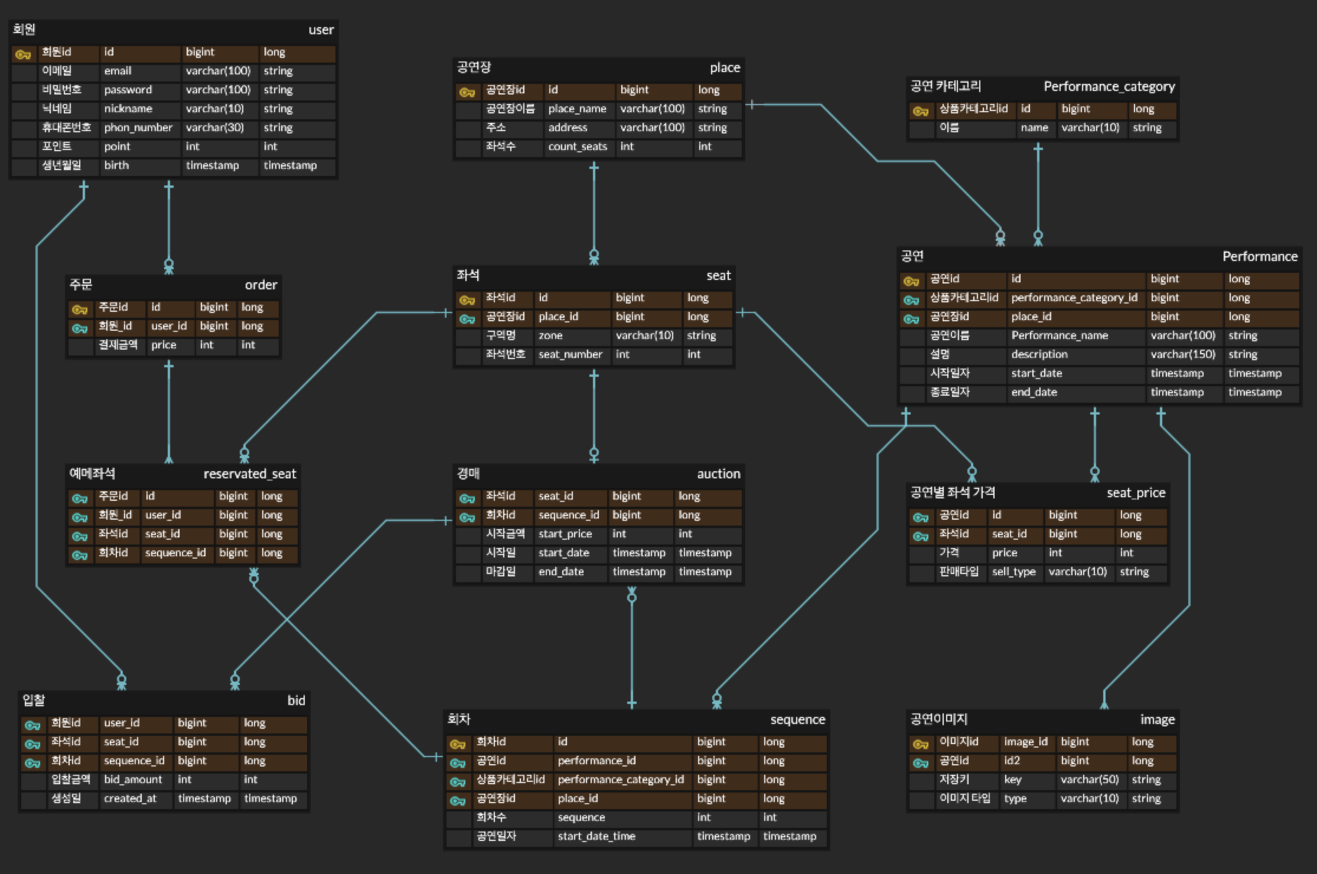Click the key icon beside seat_price seat_id
Screen dimensions: 1317x874
pos(920,536)
